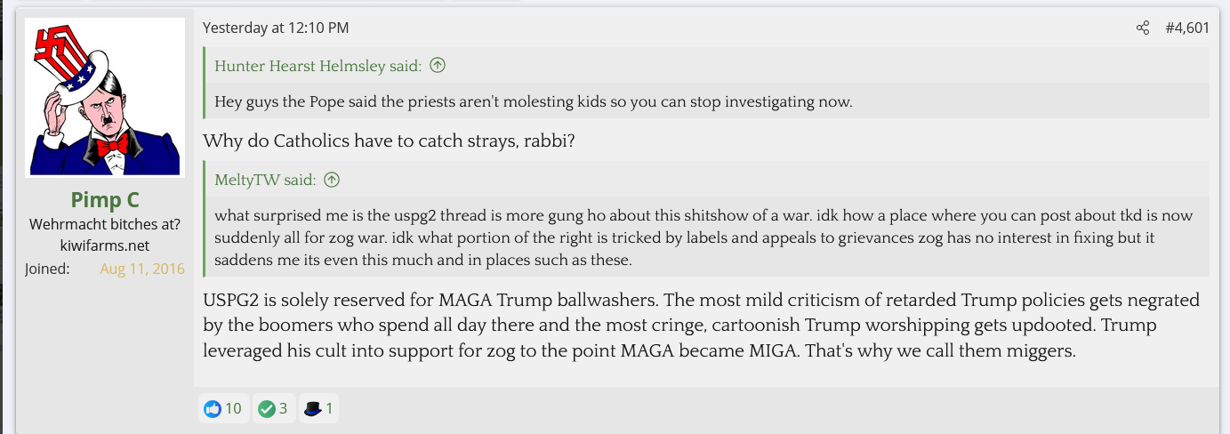Open the post permalink #4,601
The image size is (1230, 434).
(x=1187, y=28)
